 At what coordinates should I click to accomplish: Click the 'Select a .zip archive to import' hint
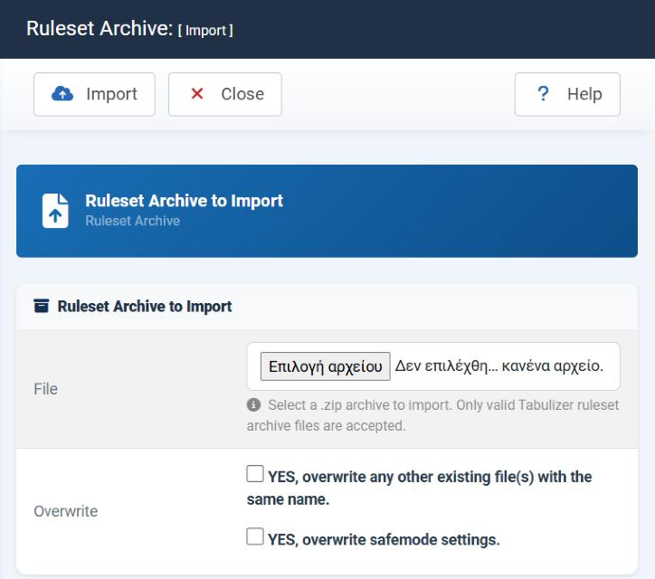click(x=432, y=415)
